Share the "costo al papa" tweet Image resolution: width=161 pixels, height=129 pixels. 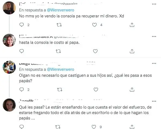pyautogui.click(x=132, y=51)
